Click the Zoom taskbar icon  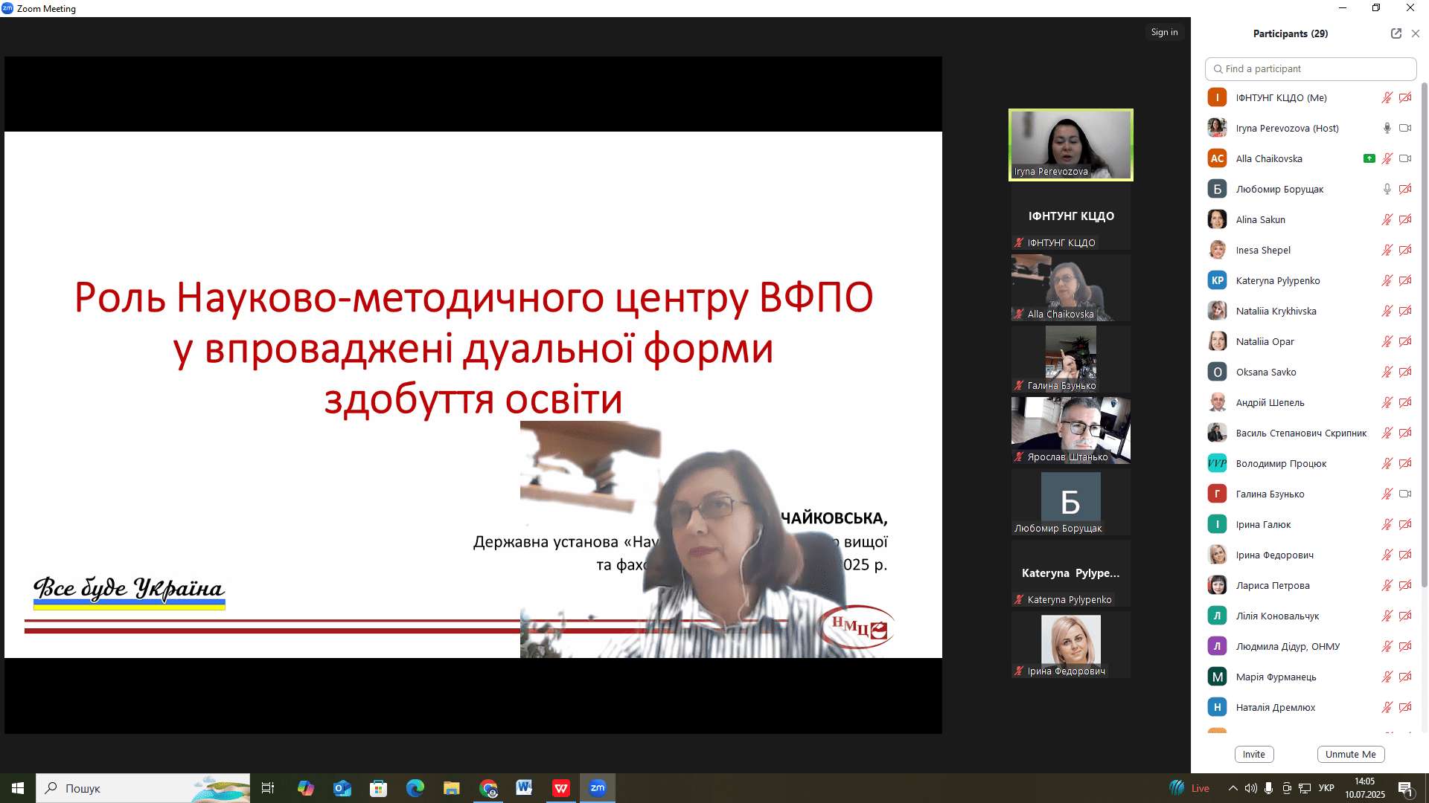point(598,788)
